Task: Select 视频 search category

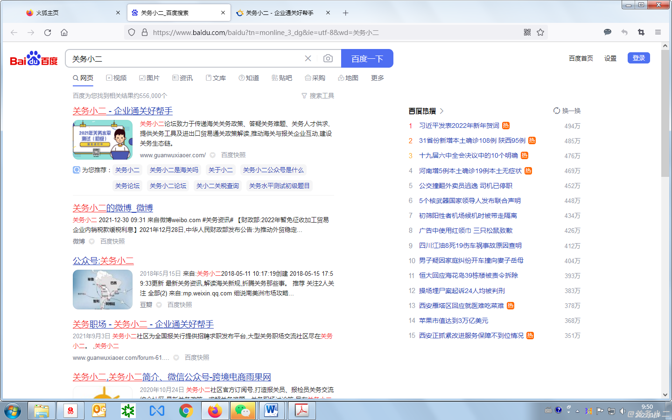Action: [116, 78]
